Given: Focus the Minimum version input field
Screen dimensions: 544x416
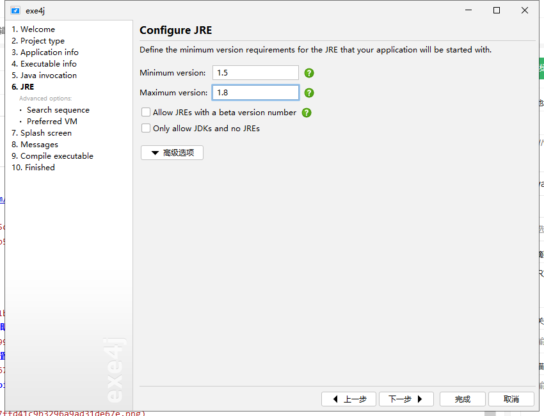Looking at the screenshot, I should coord(256,73).
